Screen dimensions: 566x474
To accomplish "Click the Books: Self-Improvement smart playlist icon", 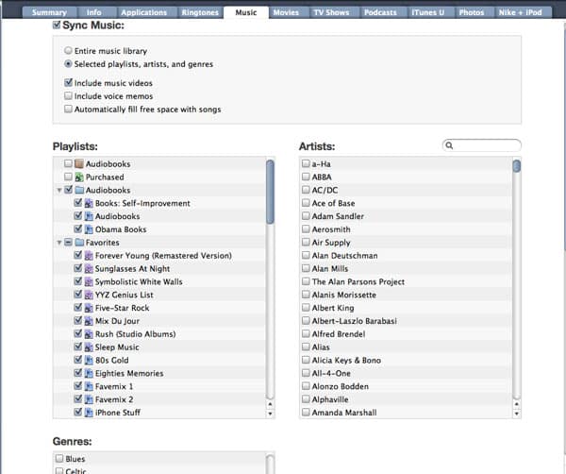I will (89, 203).
